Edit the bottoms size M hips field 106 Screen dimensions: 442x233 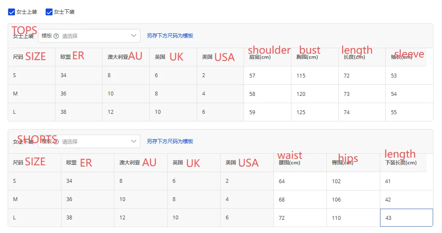353,200
